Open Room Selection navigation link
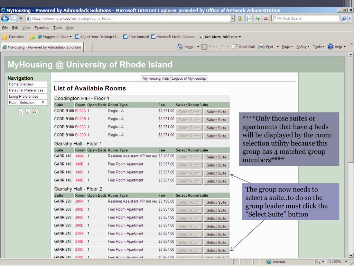The height and width of the screenshot is (266, 354). (28, 103)
